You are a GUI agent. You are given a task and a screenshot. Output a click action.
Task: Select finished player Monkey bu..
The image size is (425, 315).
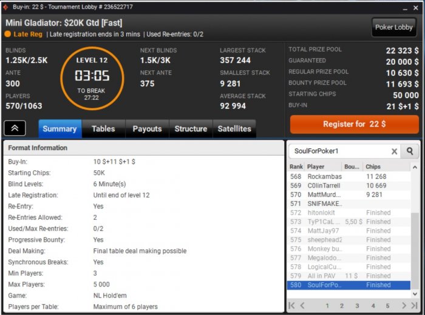349,249
